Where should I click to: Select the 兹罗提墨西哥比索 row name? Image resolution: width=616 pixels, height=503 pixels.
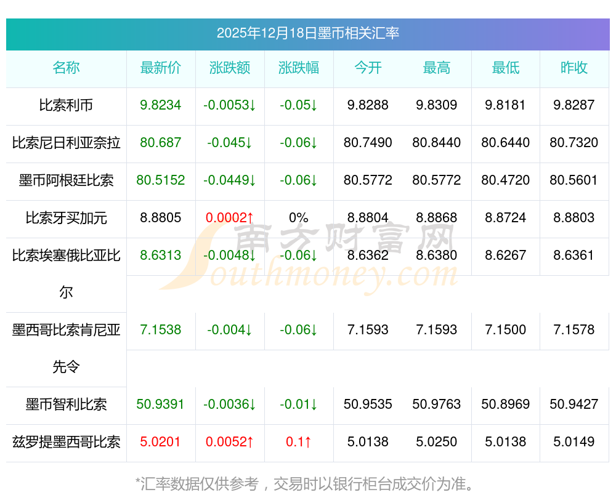(x=66, y=442)
